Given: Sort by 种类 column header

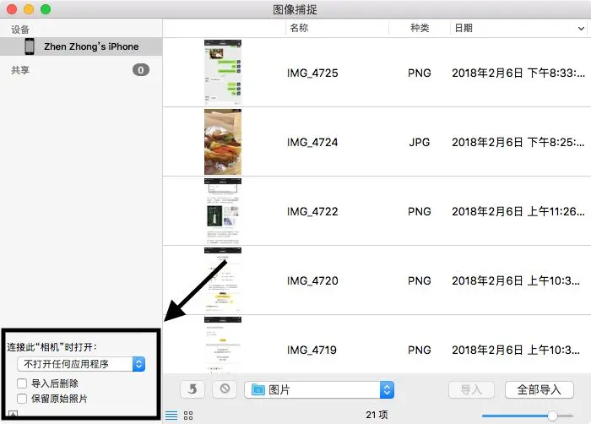Looking at the screenshot, I should [x=420, y=28].
